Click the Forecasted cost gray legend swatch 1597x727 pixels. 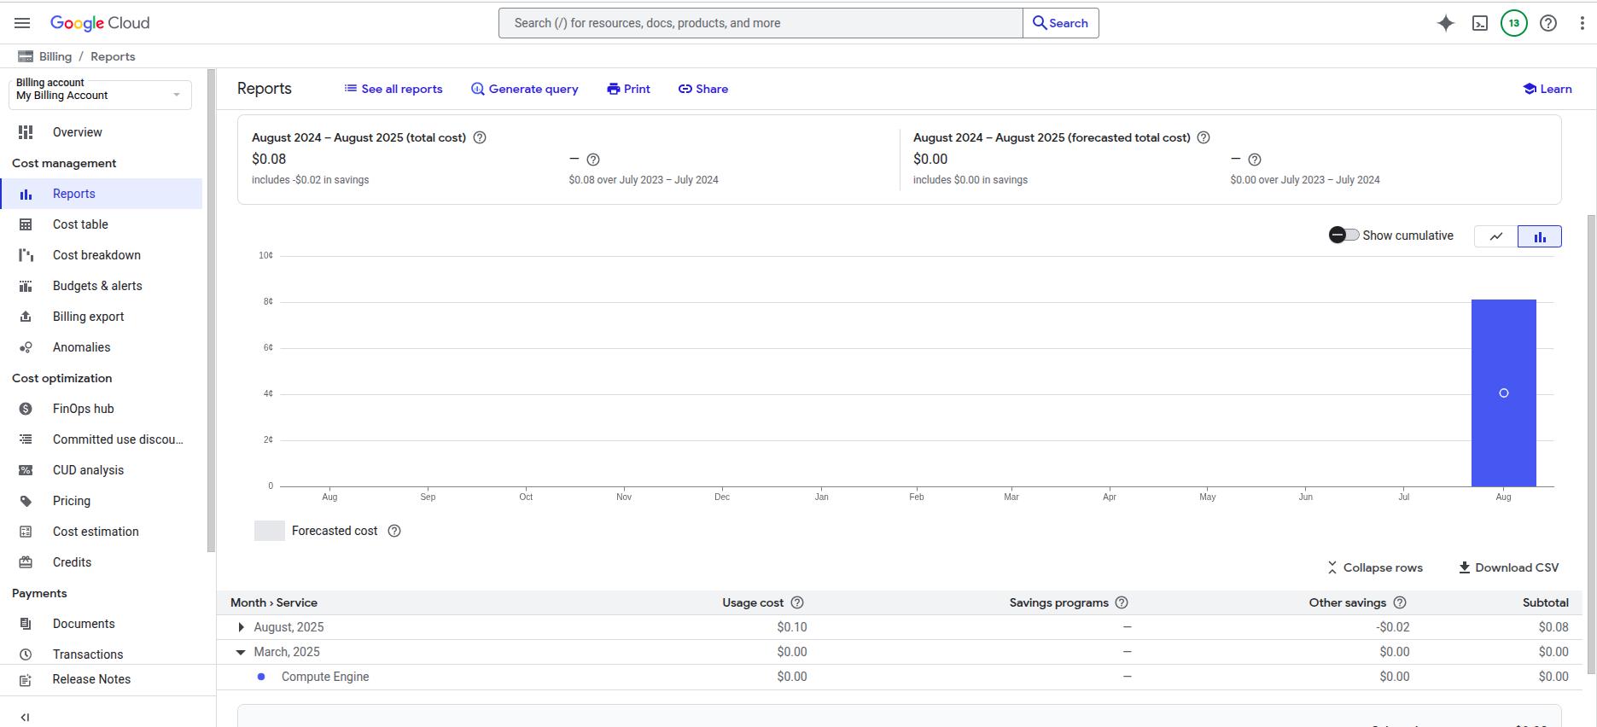[269, 531]
